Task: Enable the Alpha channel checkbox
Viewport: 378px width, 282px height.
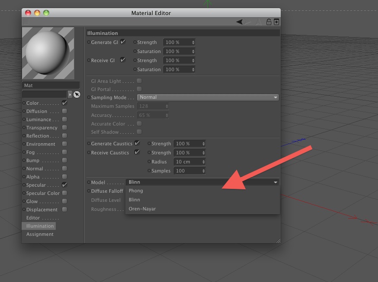Action: point(64,177)
